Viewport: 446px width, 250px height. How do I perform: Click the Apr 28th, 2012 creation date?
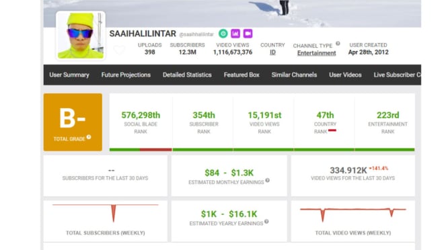(369, 52)
